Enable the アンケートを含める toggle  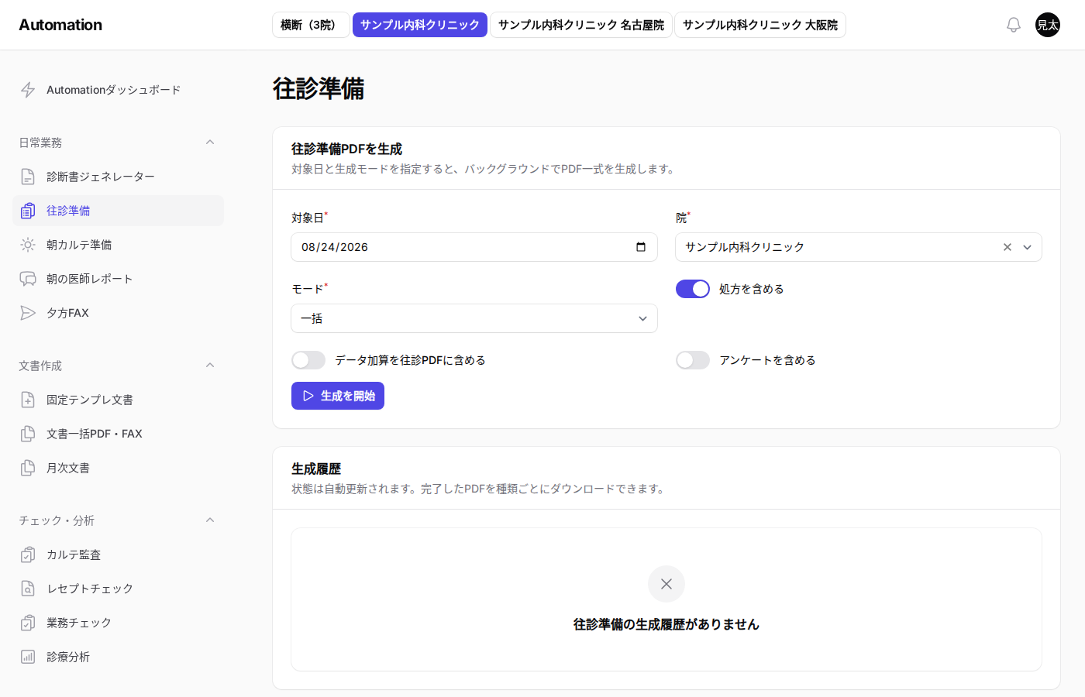tap(693, 360)
